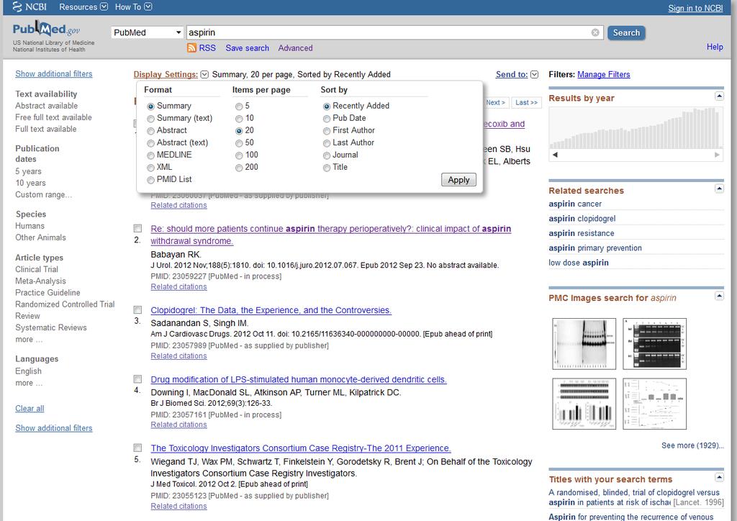Image resolution: width=737 pixels, height=521 pixels.
Task: Open the Drug modification of LPS-stimulated article
Action: 299,379
